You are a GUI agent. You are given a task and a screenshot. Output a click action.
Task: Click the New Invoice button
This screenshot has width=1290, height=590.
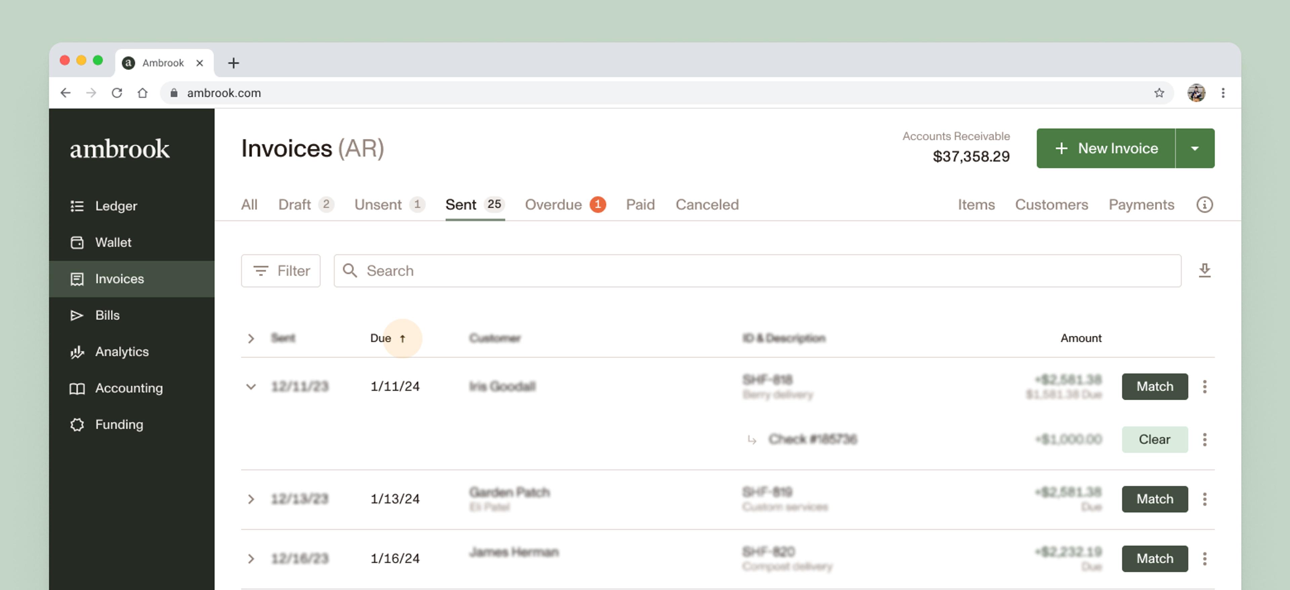[x=1106, y=148]
